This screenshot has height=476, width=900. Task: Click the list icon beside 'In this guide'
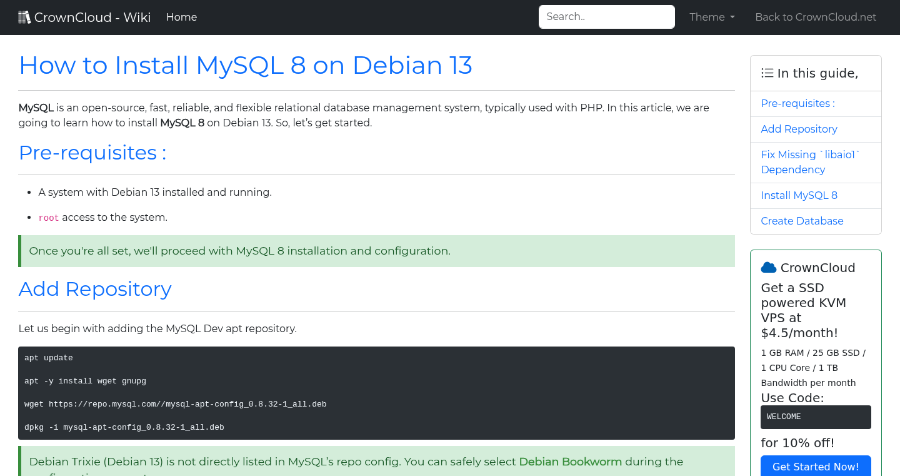pos(767,73)
